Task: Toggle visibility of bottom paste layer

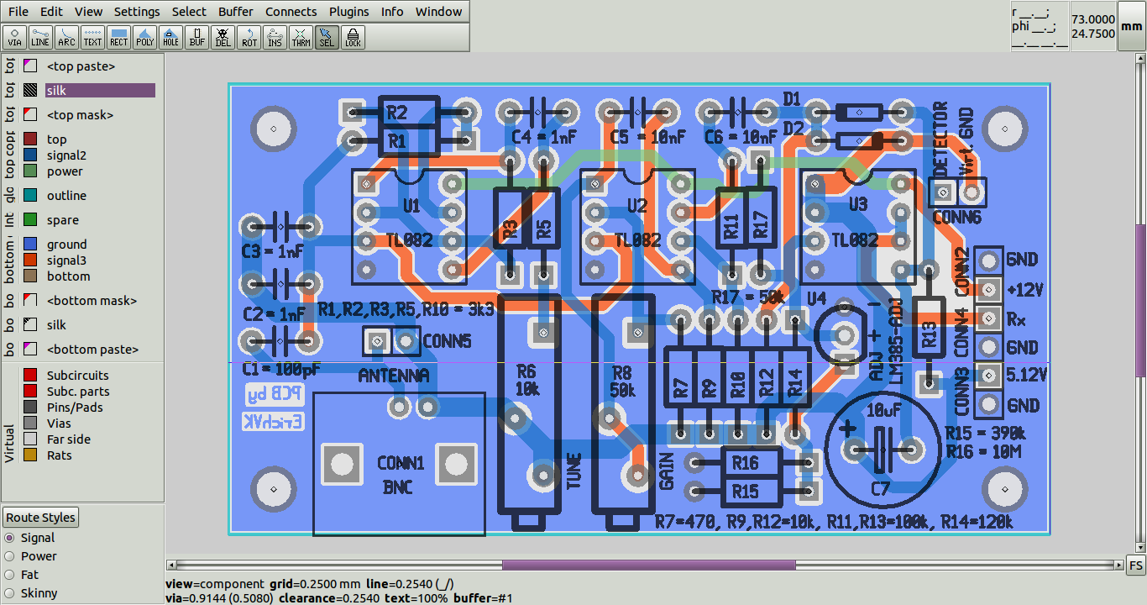Action: (x=30, y=350)
